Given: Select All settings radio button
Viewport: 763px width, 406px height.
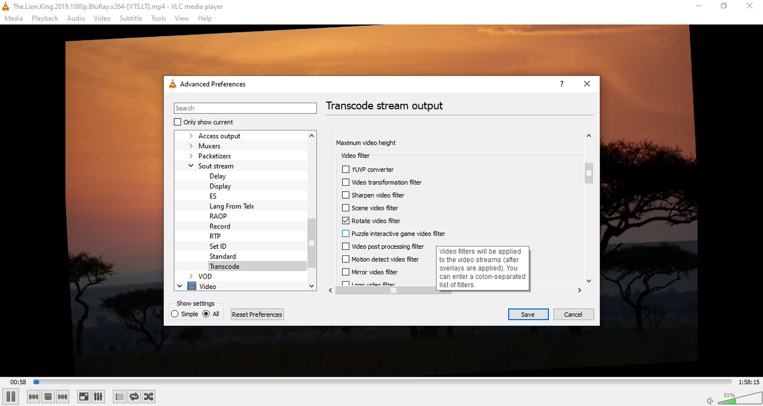Looking at the screenshot, I should pyautogui.click(x=206, y=314).
